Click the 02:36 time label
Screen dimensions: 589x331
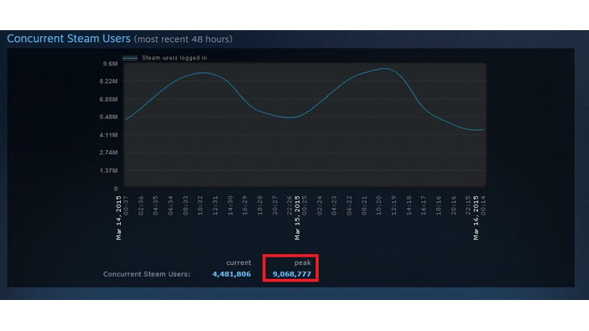tap(141, 205)
